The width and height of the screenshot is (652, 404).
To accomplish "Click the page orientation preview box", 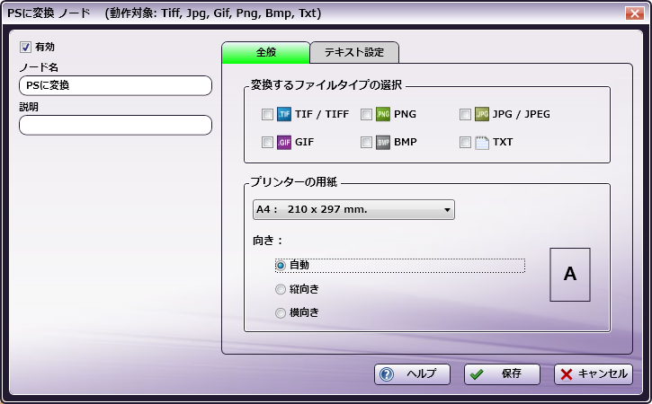I will tap(570, 275).
